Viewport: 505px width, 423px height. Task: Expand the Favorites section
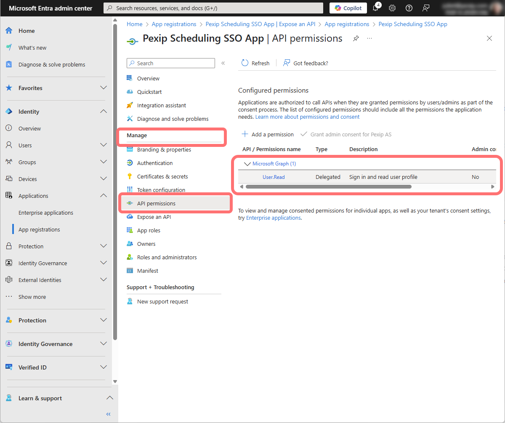[x=104, y=88]
